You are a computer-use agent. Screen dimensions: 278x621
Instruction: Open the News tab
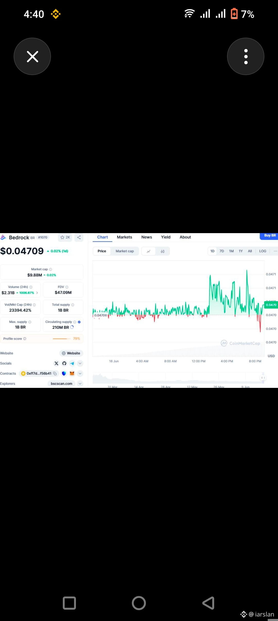pyautogui.click(x=147, y=237)
